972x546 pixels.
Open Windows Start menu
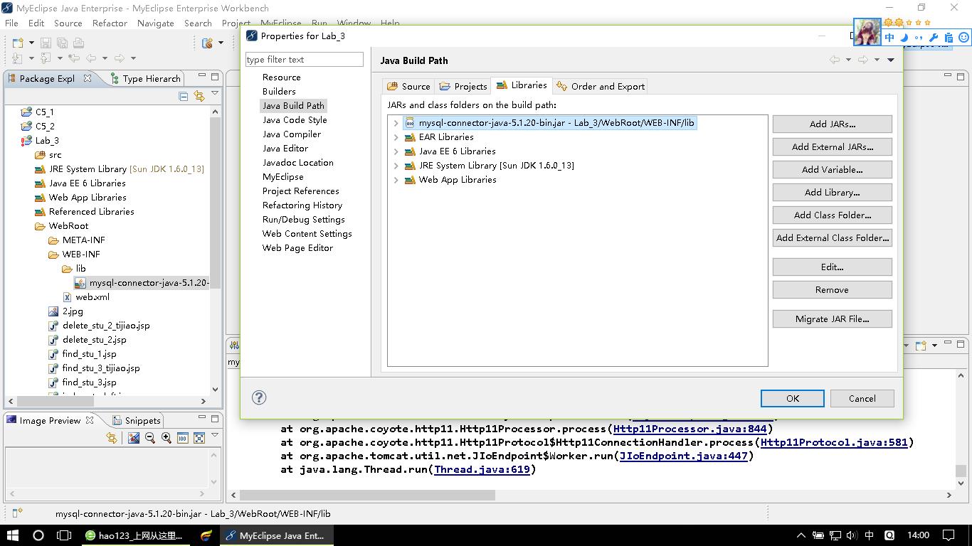(13, 535)
